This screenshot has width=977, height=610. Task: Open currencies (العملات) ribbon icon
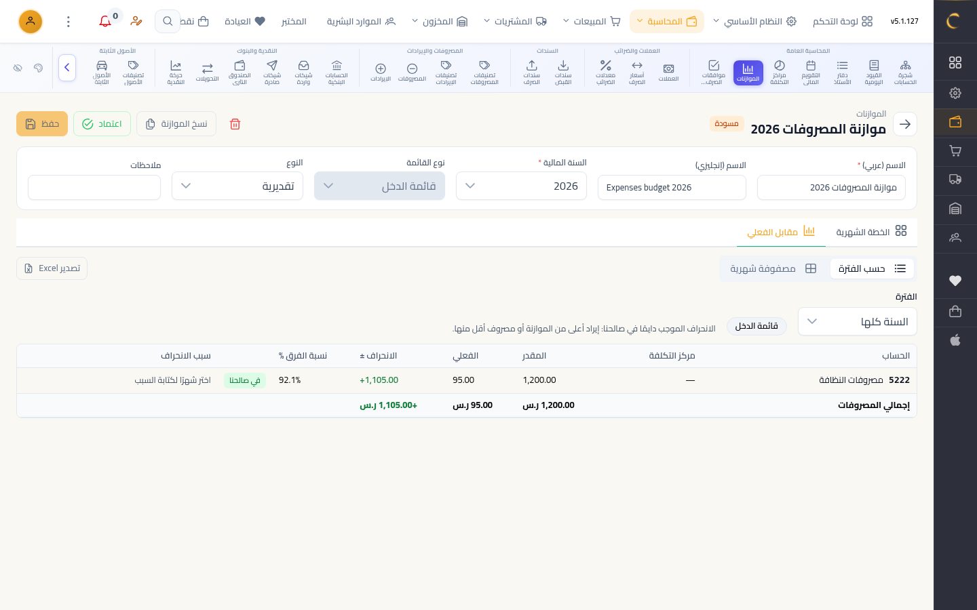coord(668,73)
